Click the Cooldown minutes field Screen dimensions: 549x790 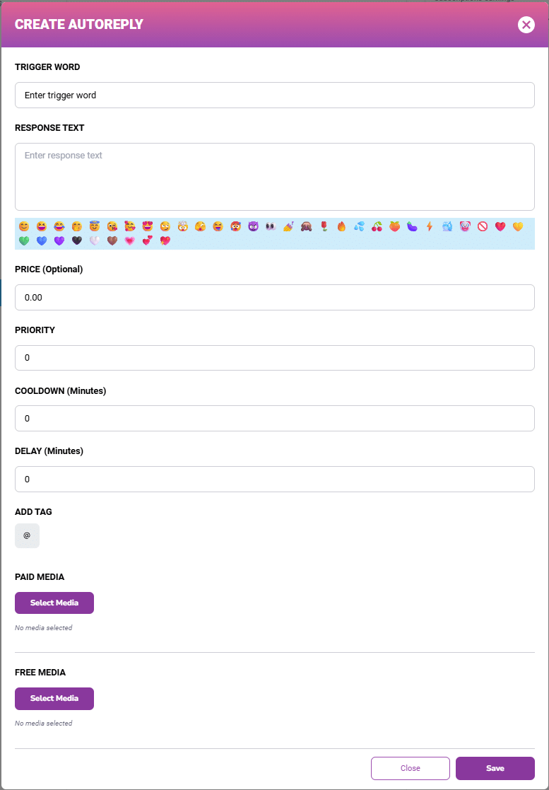(274, 419)
